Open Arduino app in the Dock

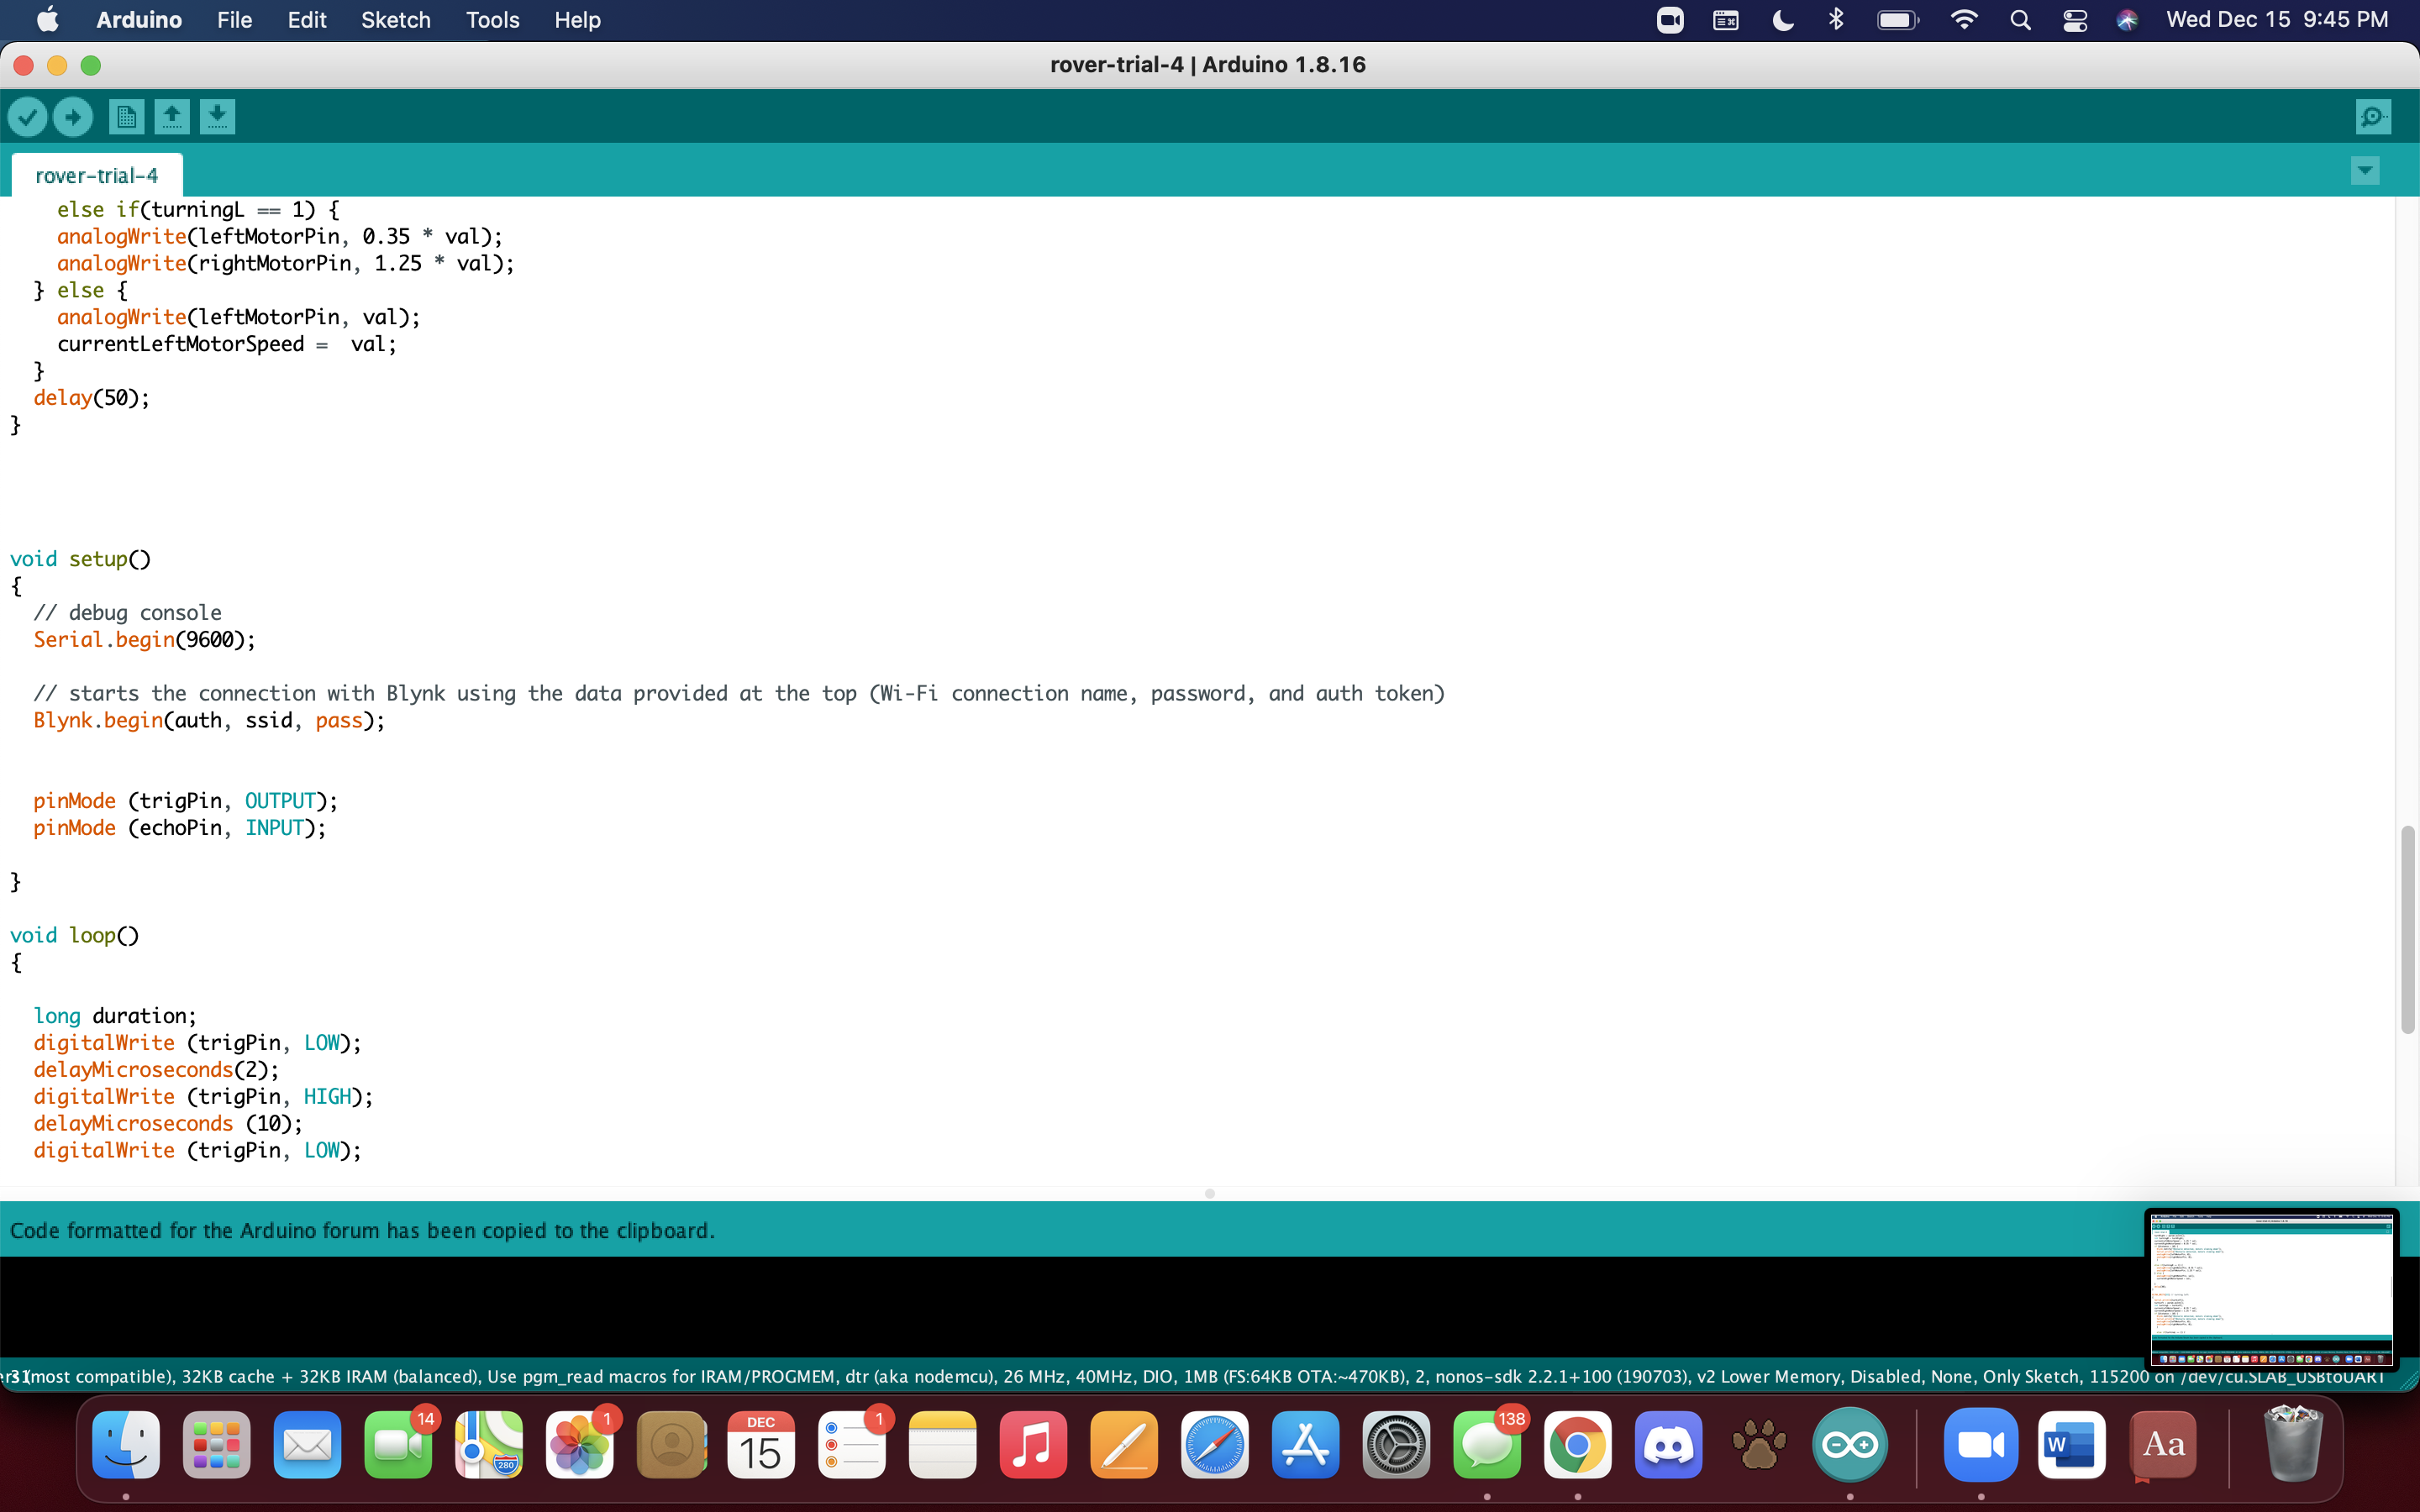[1849, 1445]
